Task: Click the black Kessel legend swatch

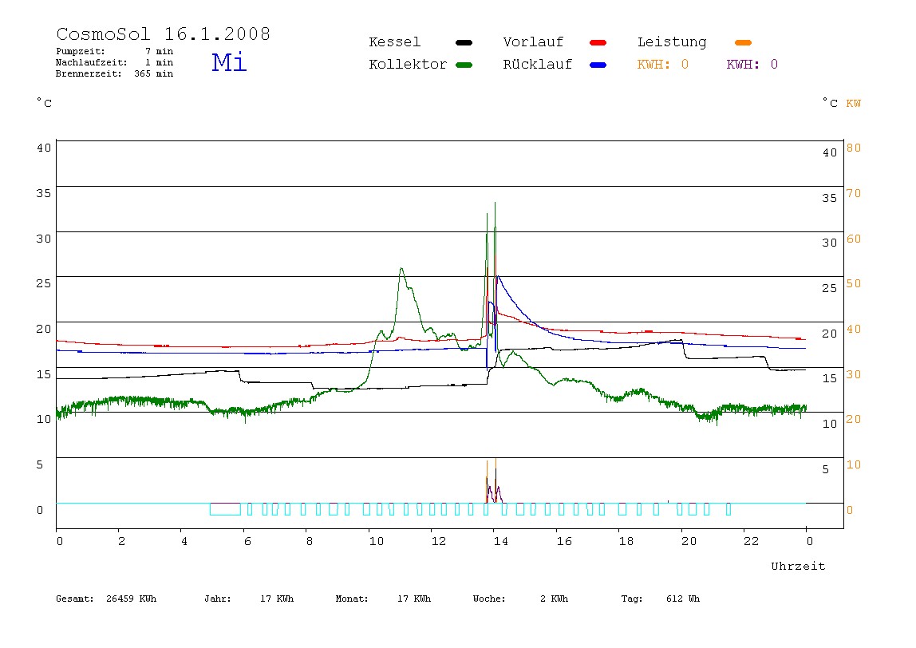Action: pyautogui.click(x=464, y=42)
